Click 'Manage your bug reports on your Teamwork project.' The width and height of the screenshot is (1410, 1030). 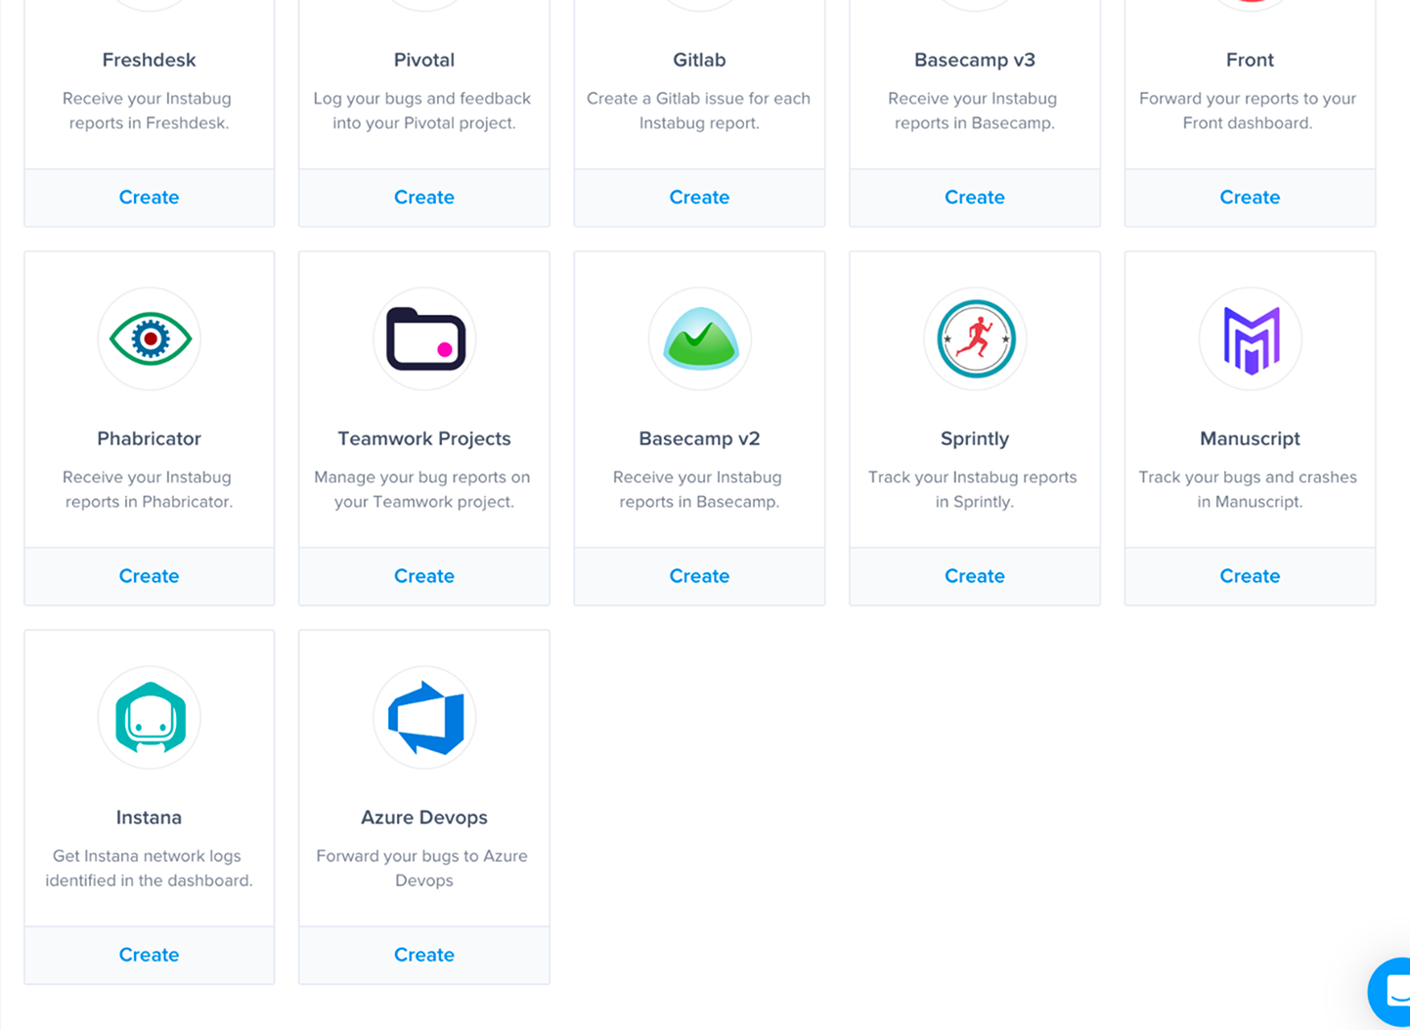click(422, 489)
